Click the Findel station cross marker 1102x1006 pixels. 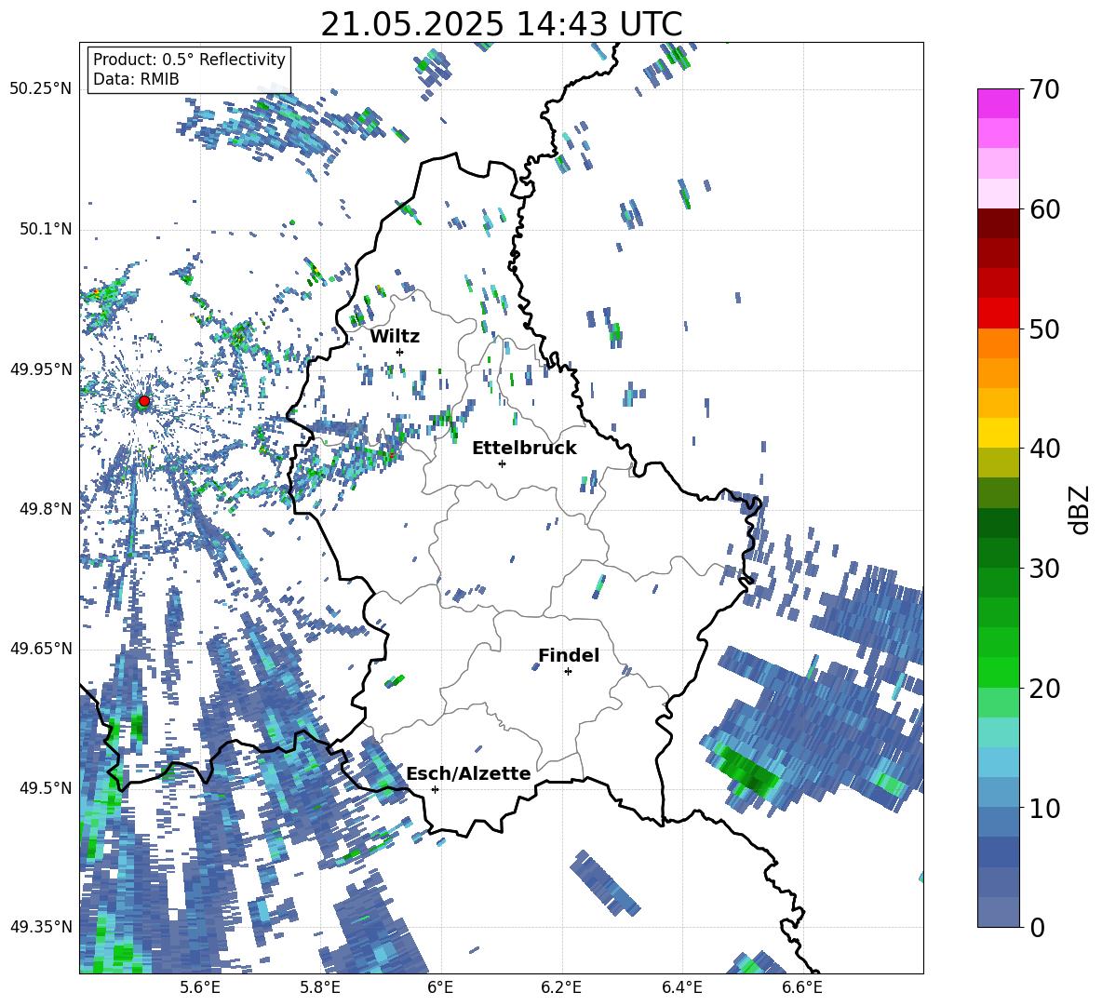point(568,672)
